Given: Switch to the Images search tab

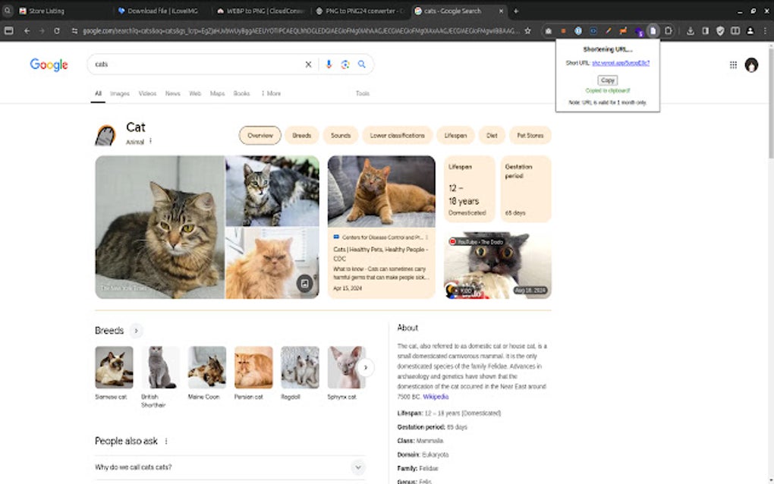Looking at the screenshot, I should tap(119, 93).
